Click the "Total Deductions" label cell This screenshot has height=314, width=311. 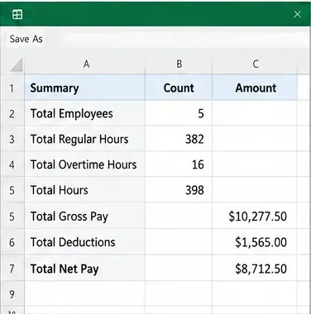click(85, 242)
